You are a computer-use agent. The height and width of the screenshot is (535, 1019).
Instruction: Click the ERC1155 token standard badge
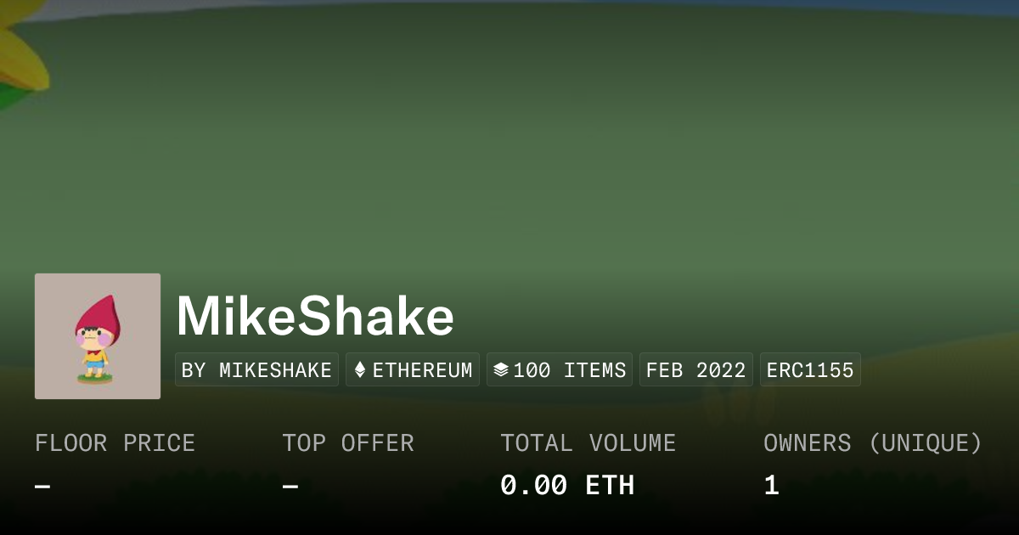point(810,370)
